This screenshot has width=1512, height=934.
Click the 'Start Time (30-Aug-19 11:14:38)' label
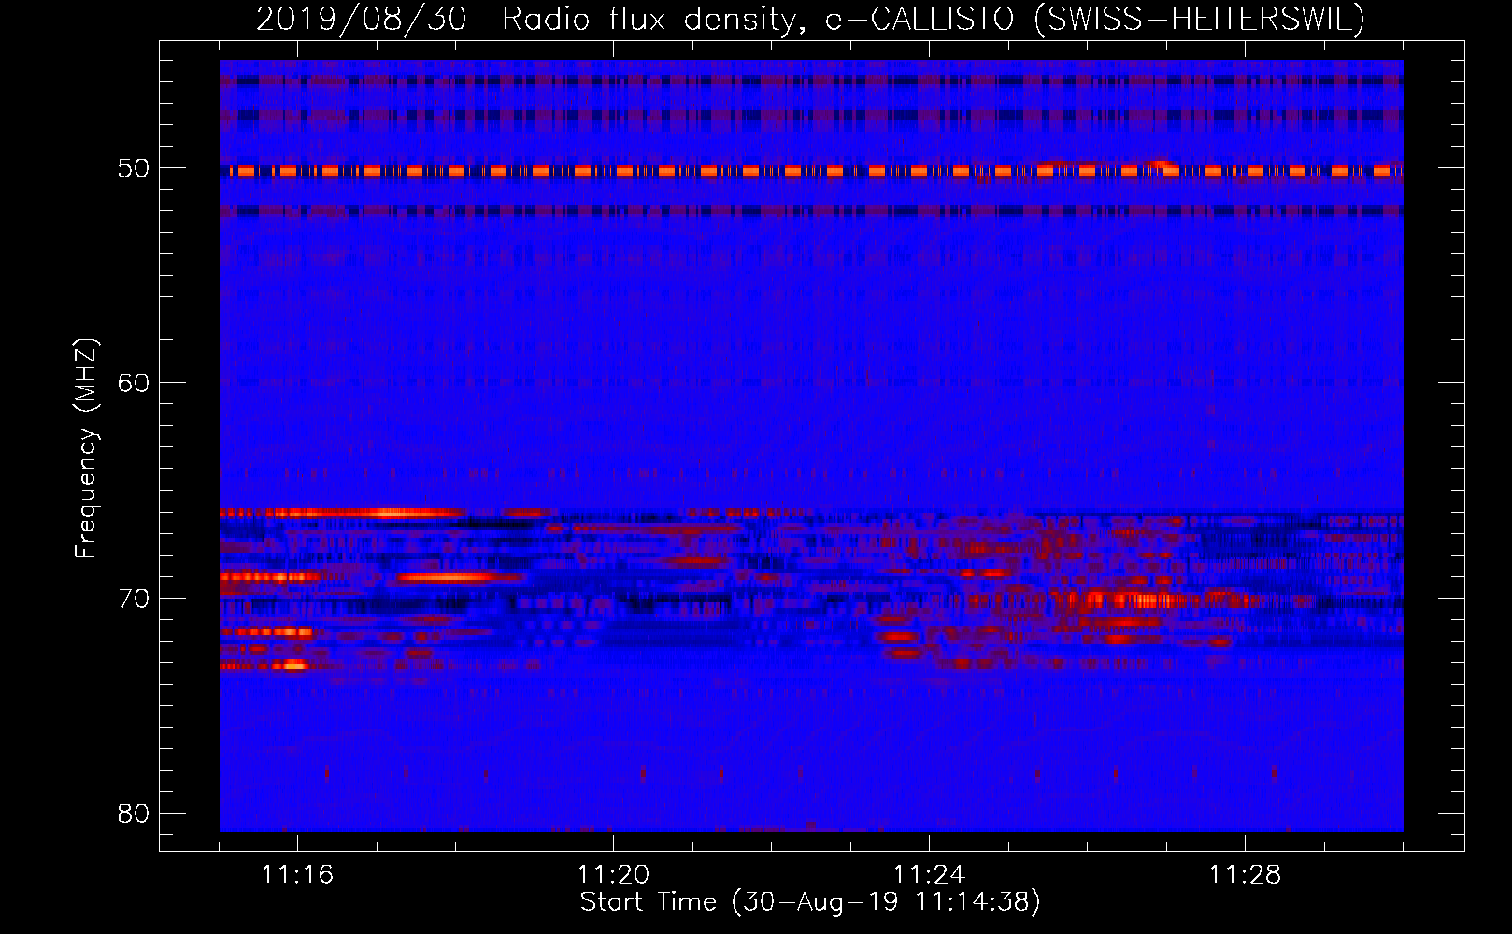(x=810, y=902)
